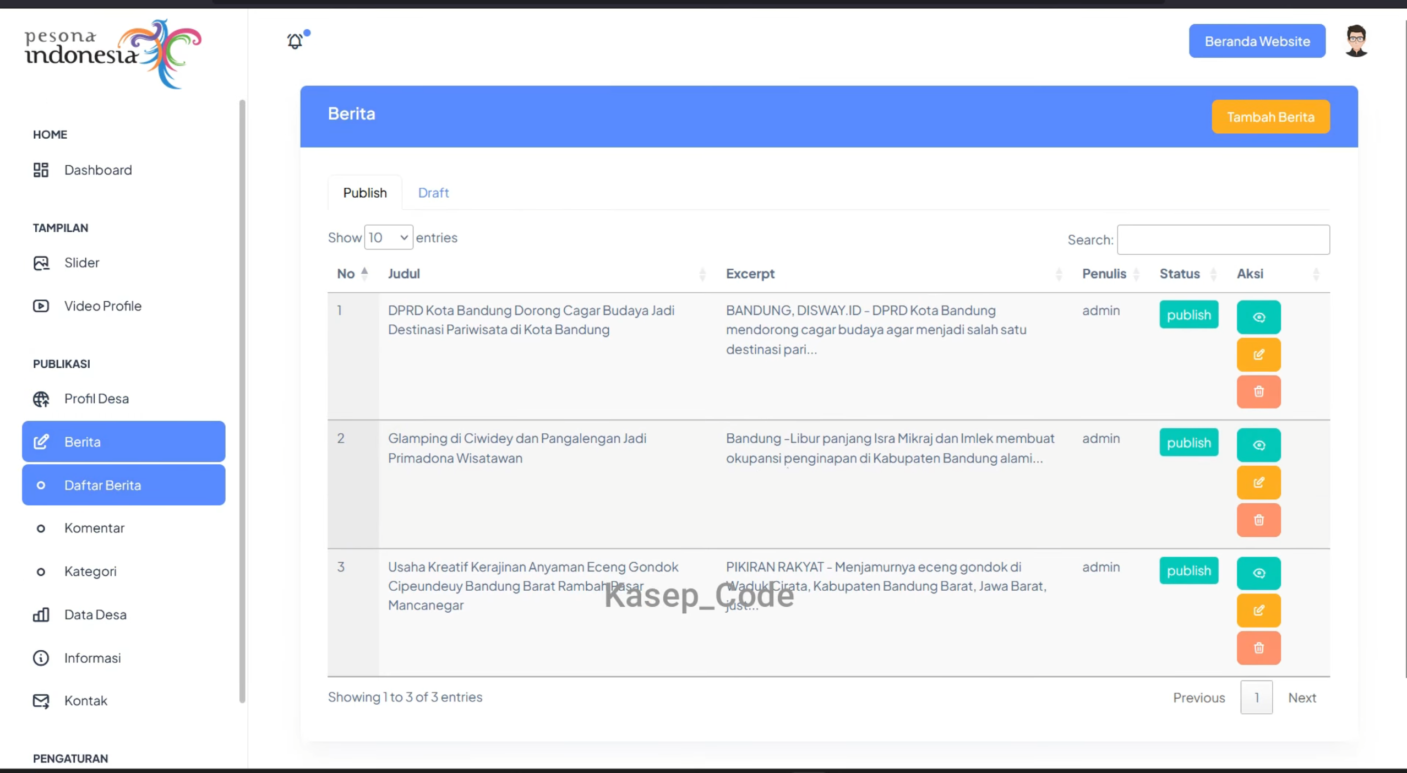Click the Pesona Indonesia logo
Image resolution: width=1407 pixels, height=773 pixels.
tap(113, 53)
